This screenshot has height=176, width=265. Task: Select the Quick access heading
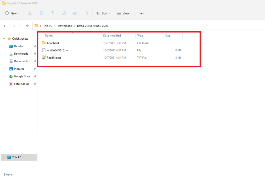click(x=20, y=39)
